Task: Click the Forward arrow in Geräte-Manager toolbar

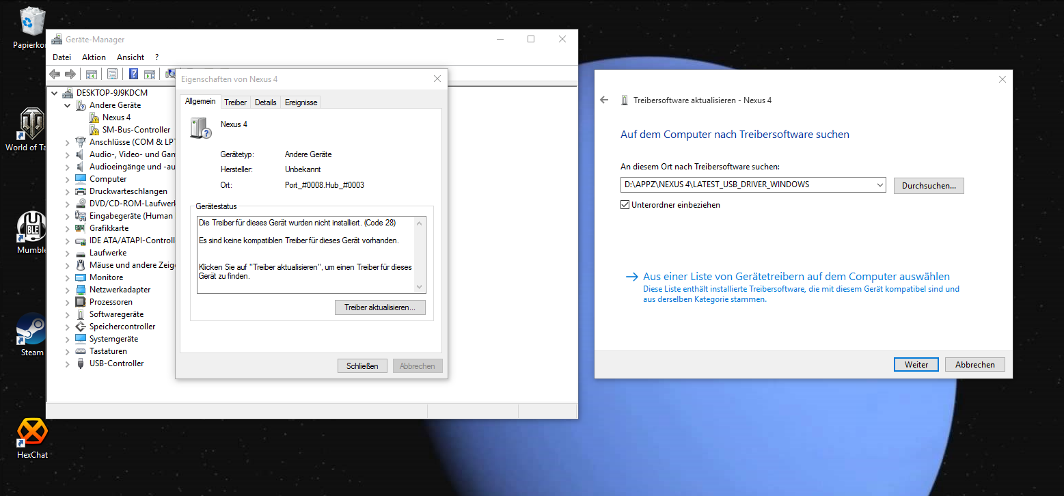Action: (x=70, y=74)
